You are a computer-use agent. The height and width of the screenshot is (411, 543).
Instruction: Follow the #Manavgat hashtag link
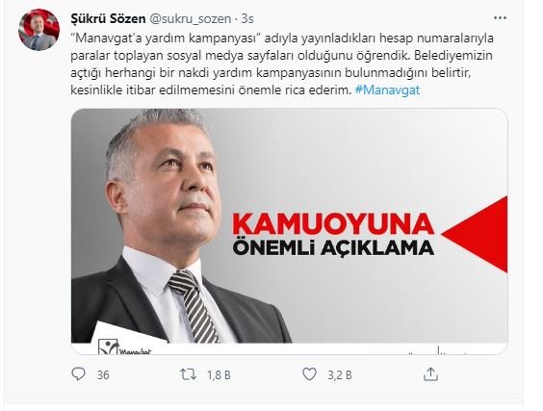click(x=387, y=90)
